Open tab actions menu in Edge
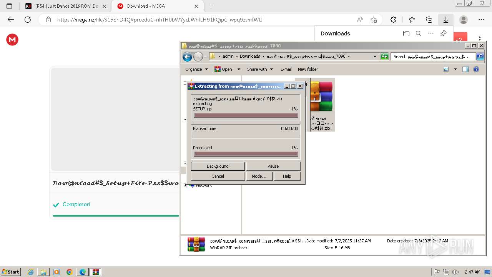Screen dimensions: 492x277 click(x=9, y=6)
